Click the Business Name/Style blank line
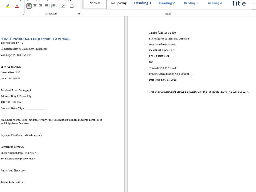The height and width of the screenshot is (192, 256). pyautogui.click(x=23, y=108)
